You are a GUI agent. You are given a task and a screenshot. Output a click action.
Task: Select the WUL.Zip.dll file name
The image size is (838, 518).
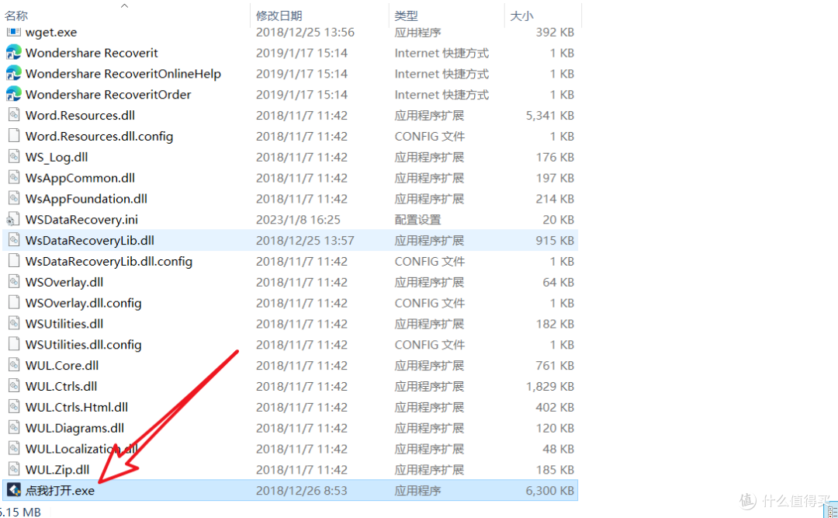pos(57,471)
